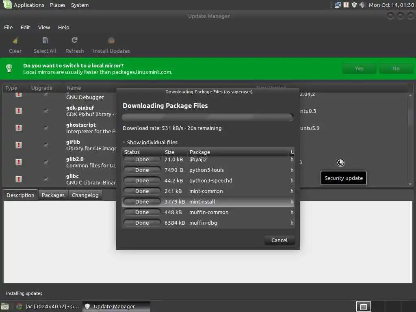The image size is (416, 312).
Task: Click the Done progress bar for muffin-dbg
Action: click(x=142, y=223)
